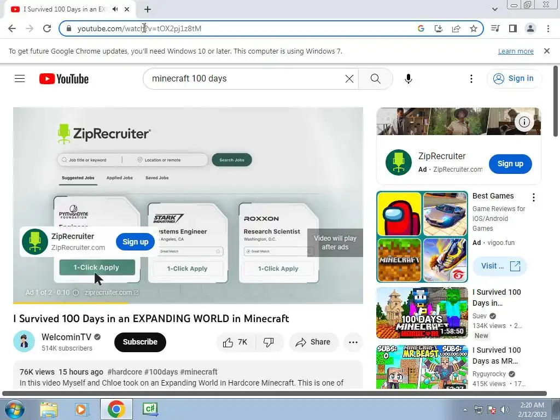The image size is (560, 420).
Task: Open the Ryguyrocky channel name
Action: pos(489,374)
